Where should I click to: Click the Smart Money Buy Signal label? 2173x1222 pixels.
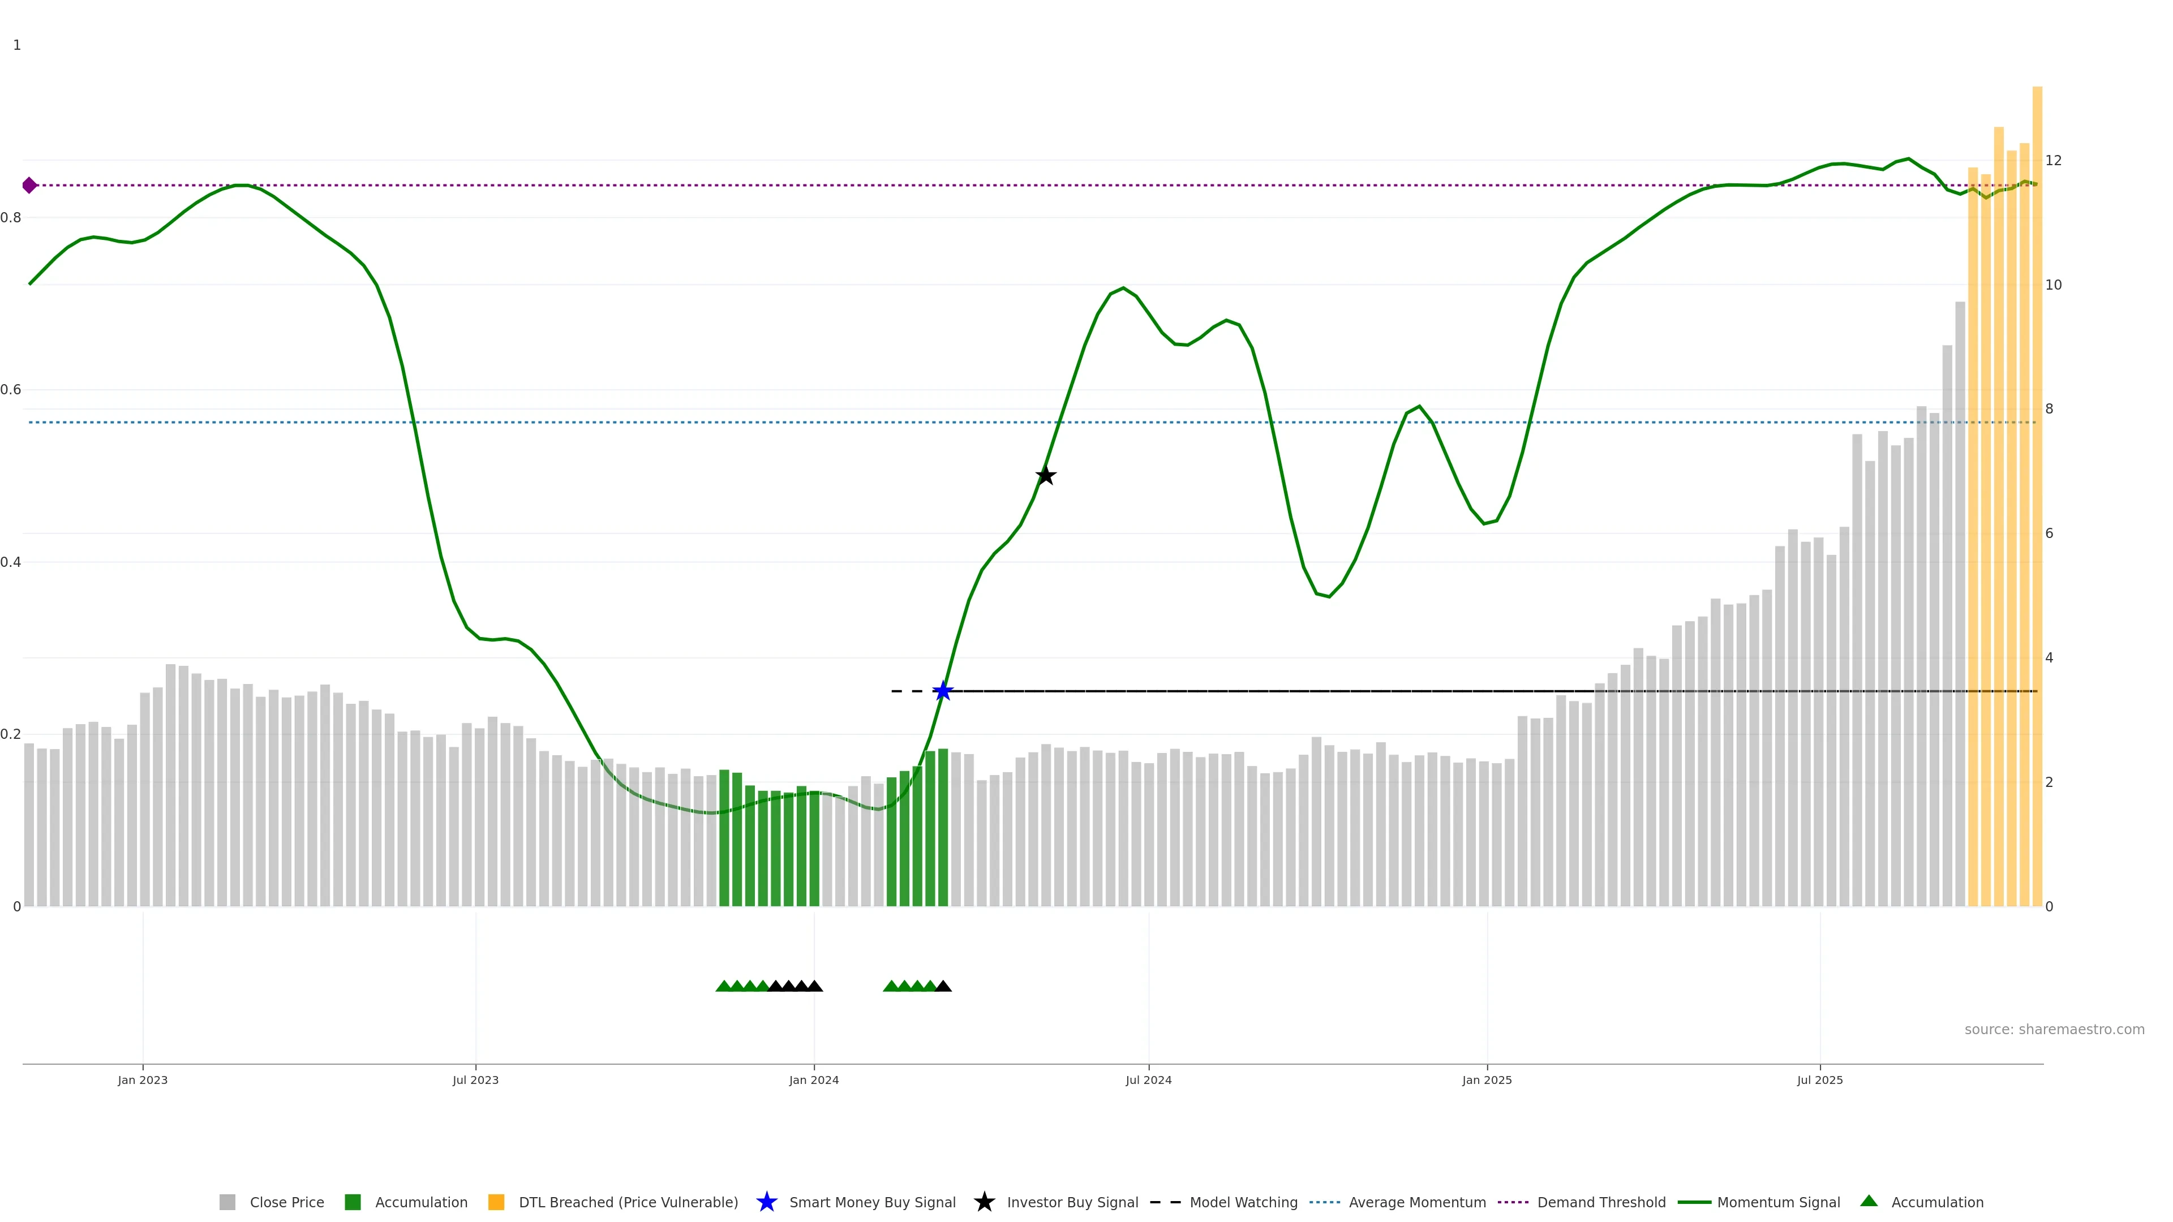coord(872,1203)
